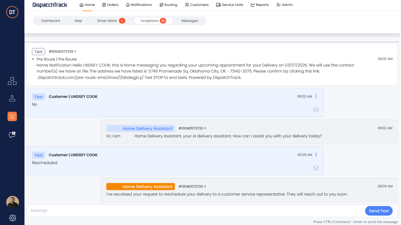
Task: Open the dashboard squares sidebar icon
Action: point(12,81)
